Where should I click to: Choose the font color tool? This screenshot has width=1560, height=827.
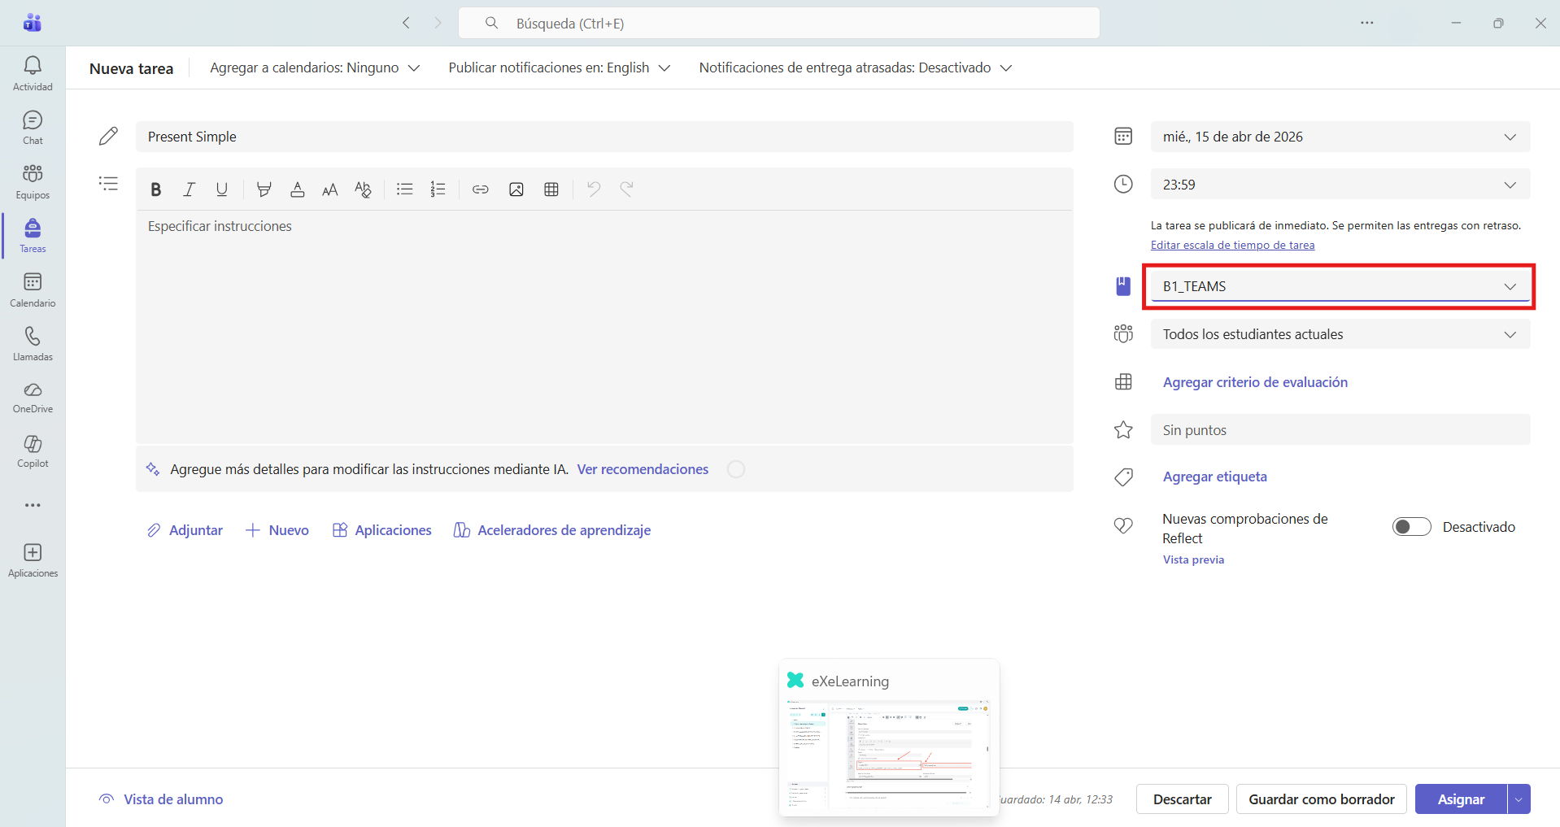click(298, 189)
